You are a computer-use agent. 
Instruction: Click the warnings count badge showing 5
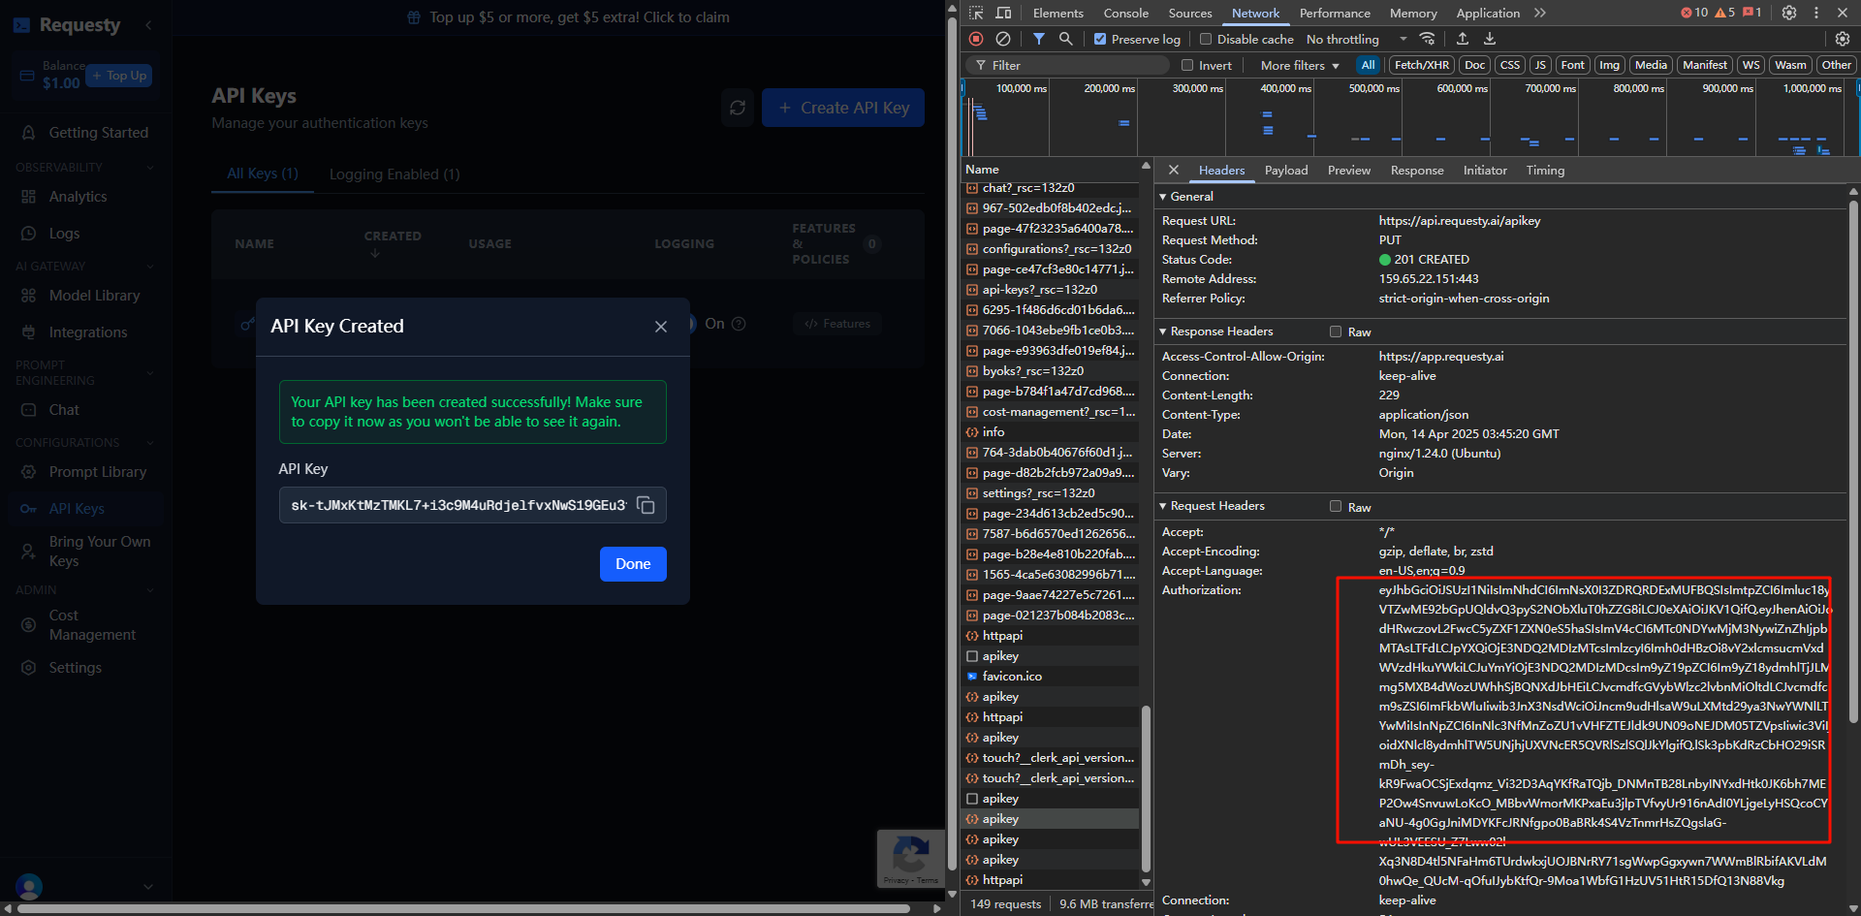[1725, 13]
